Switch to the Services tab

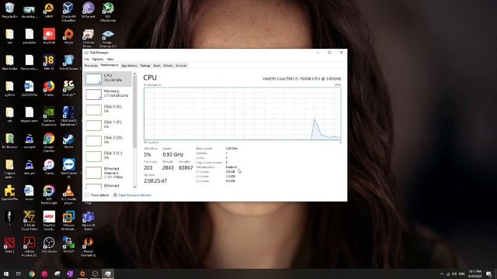[181, 65]
